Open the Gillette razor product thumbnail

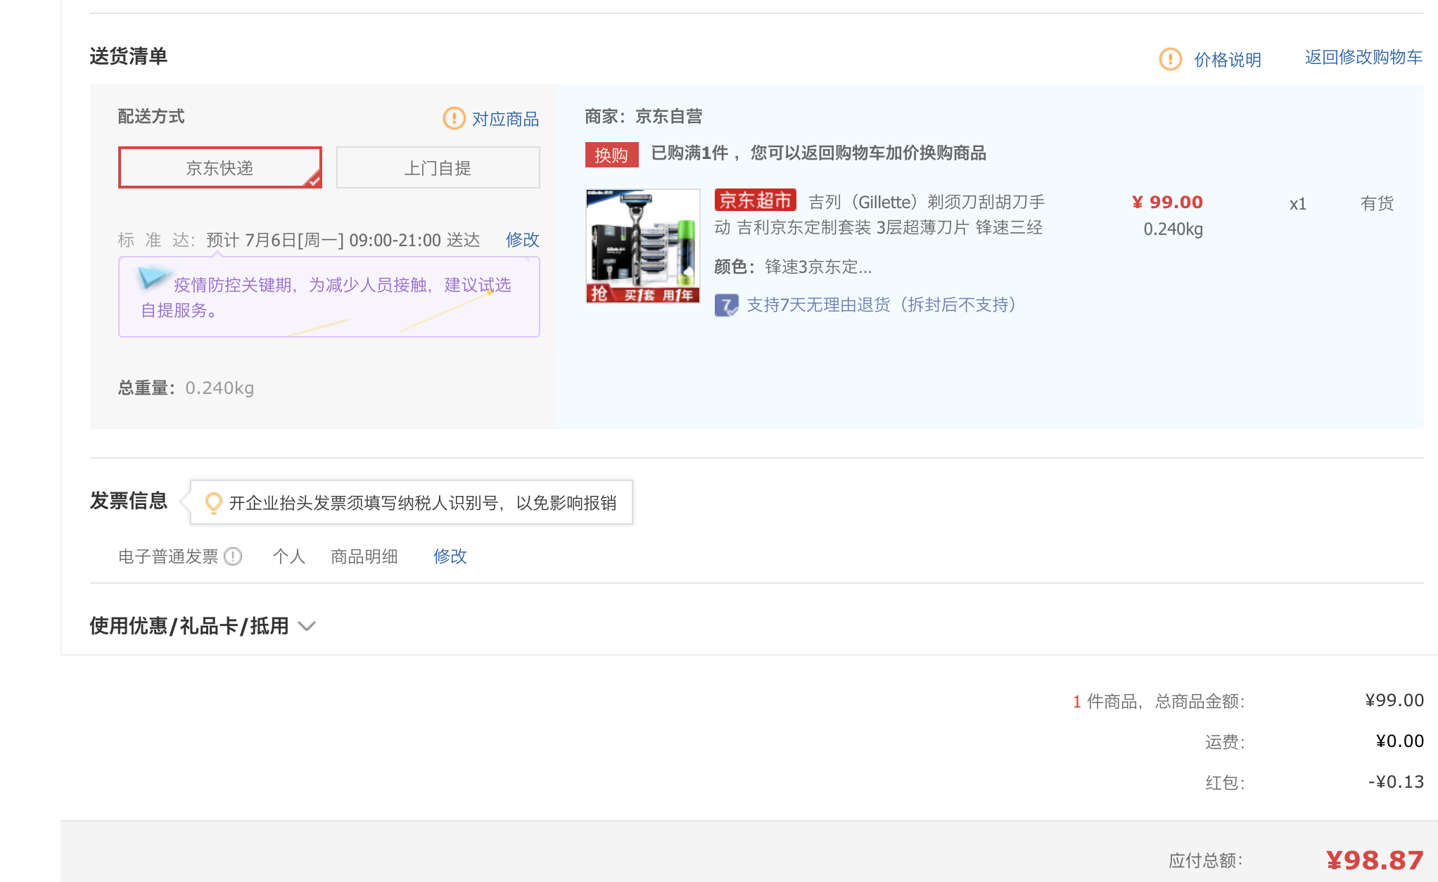pyautogui.click(x=643, y=246)
